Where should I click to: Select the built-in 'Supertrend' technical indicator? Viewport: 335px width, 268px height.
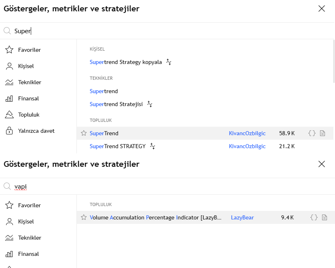pyautogui.click(x=205, y=91)
